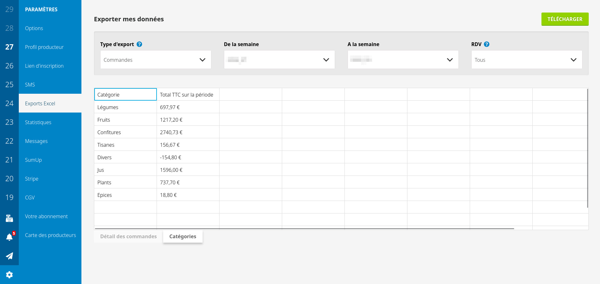Select week 19 in the left rail
This screenshot has width=600, height=284.
coord(9,197)
